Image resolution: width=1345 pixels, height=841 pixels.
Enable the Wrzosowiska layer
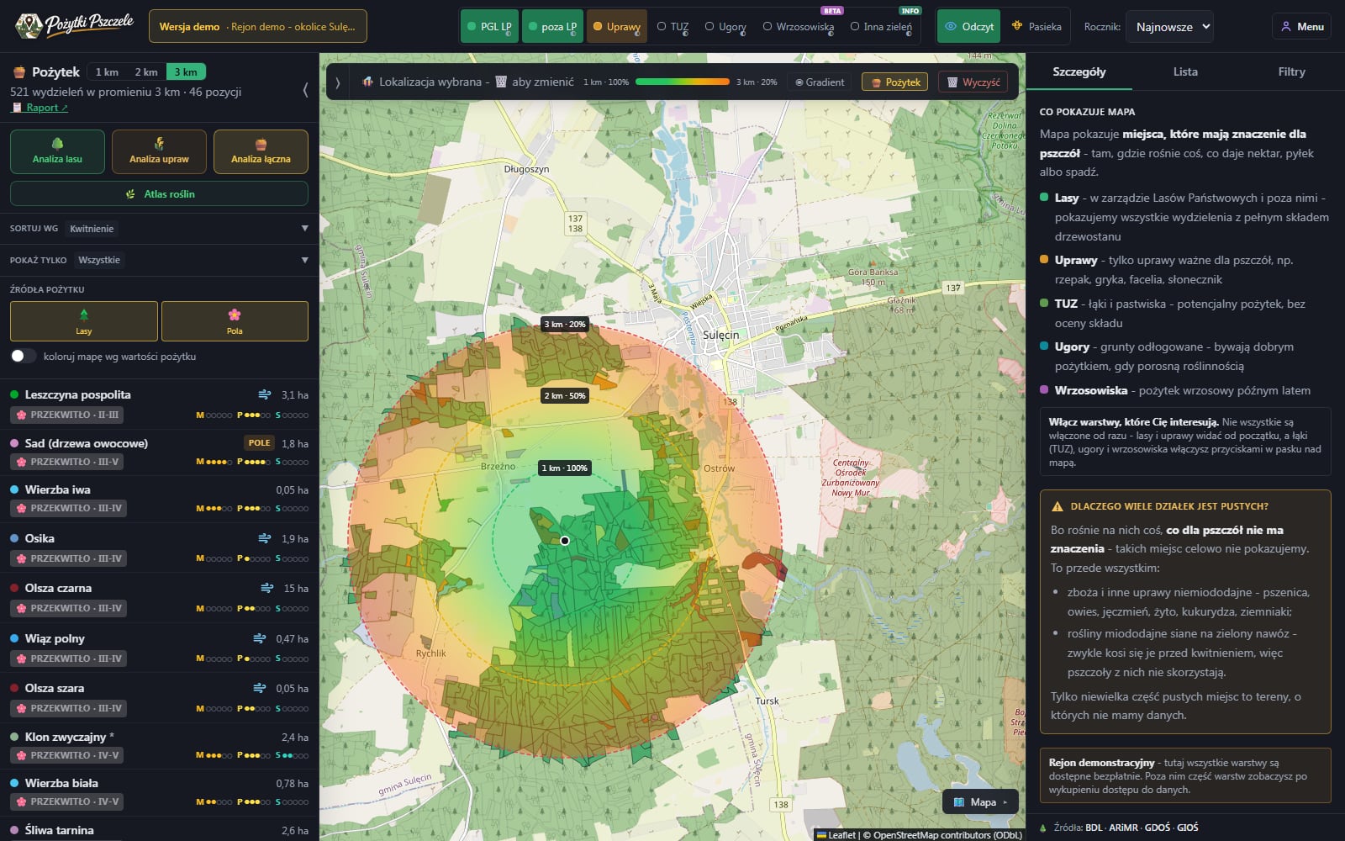[799, 26]
